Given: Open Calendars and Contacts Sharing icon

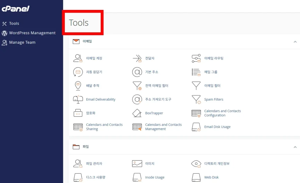Looking at the screenshot, I should (x=78, y=127).
